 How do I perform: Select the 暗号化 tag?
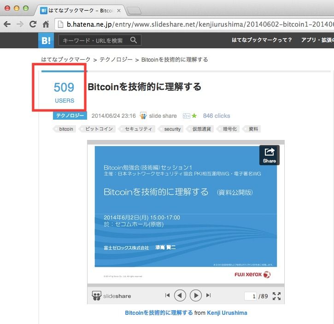[x=228, y=129]
